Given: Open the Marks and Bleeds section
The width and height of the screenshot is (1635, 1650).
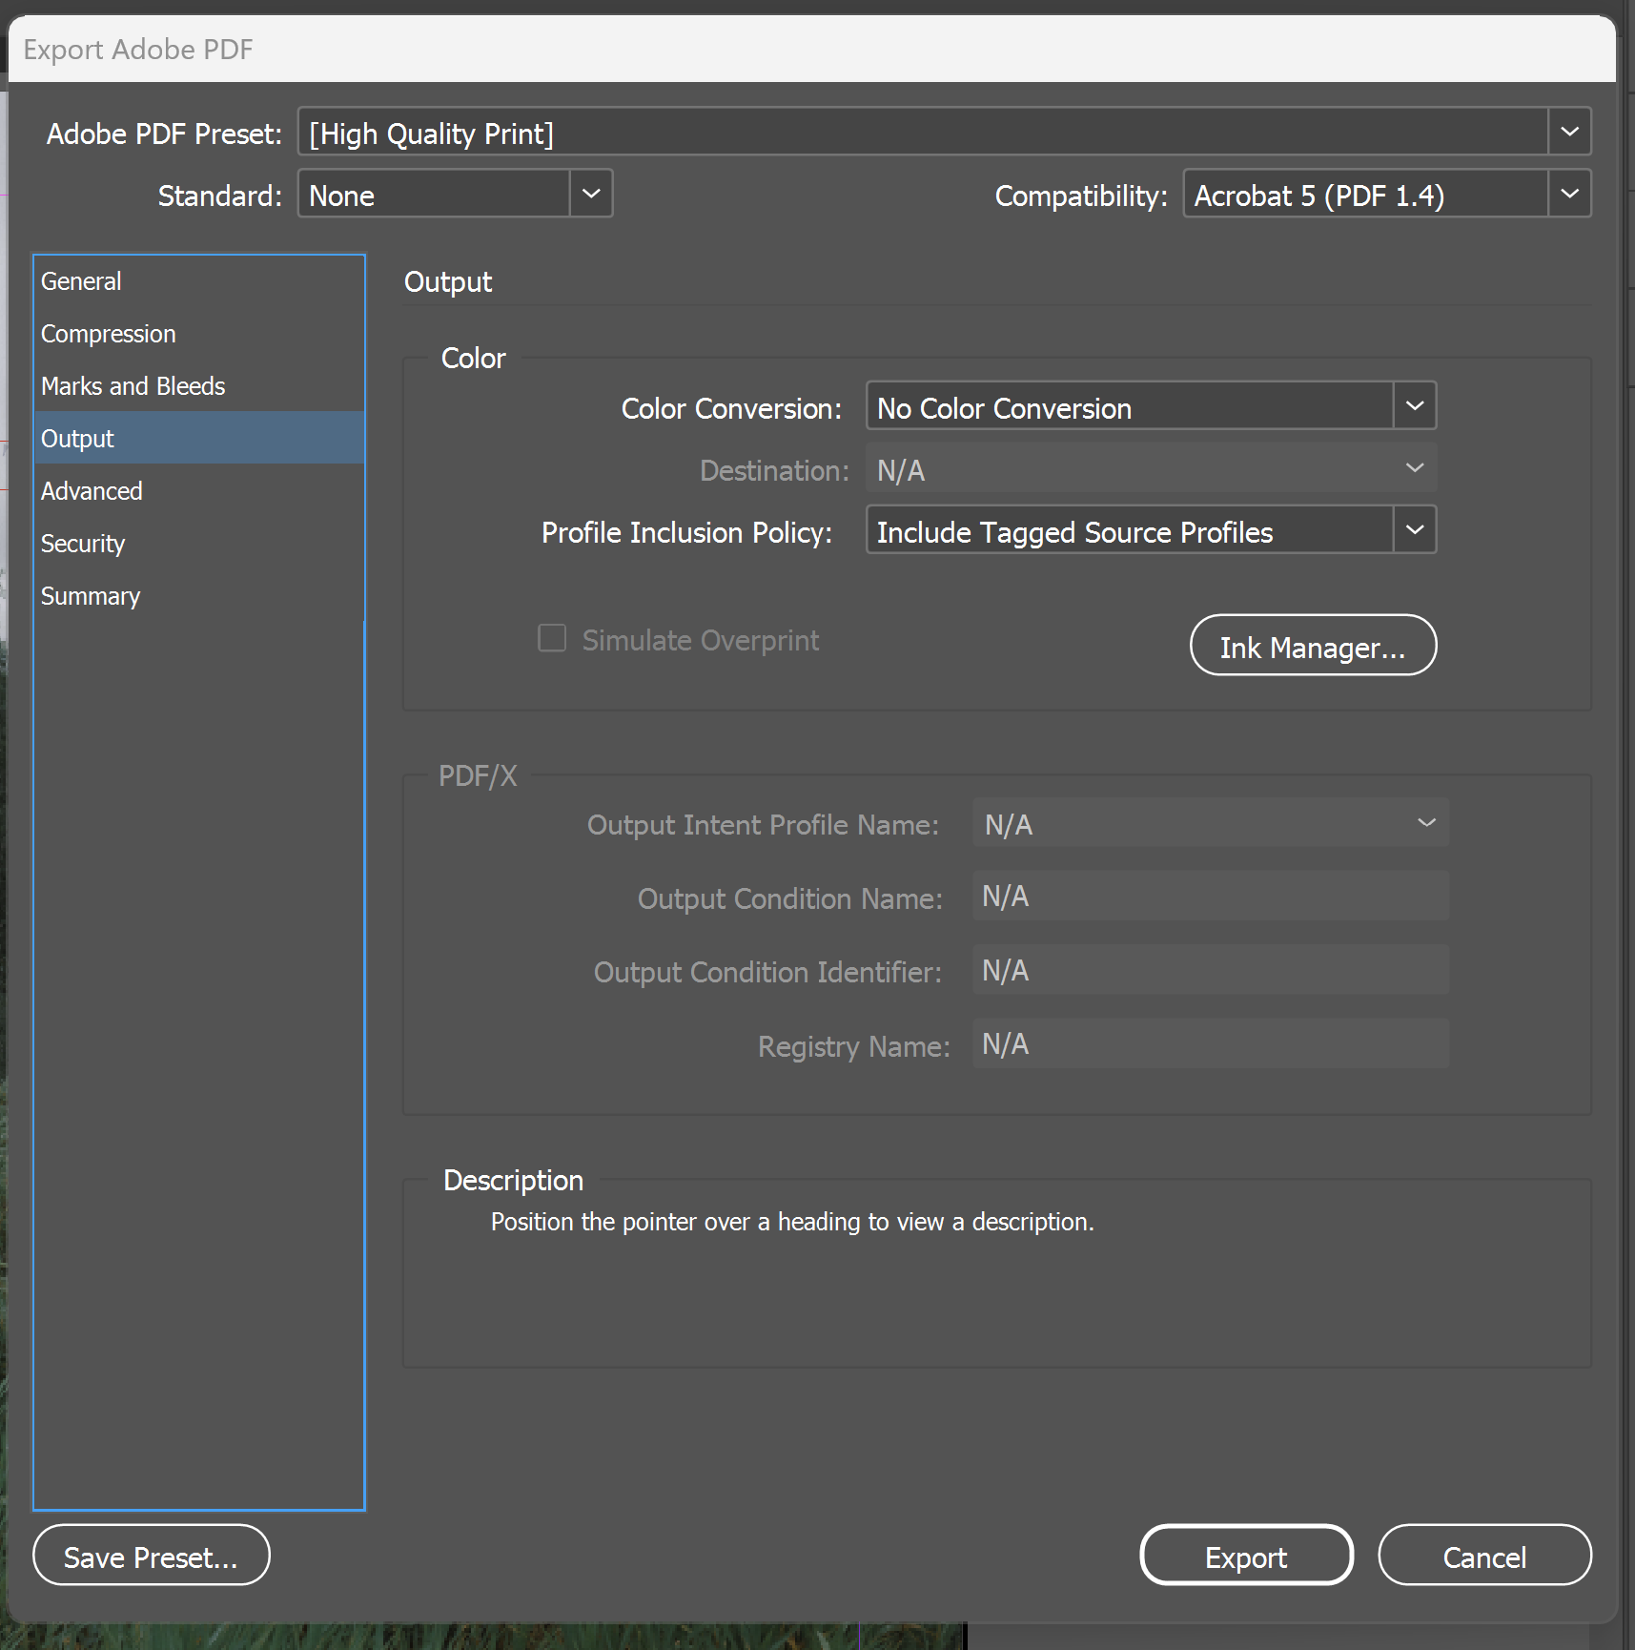Looking at the screenshot, I should pos(133,385).
